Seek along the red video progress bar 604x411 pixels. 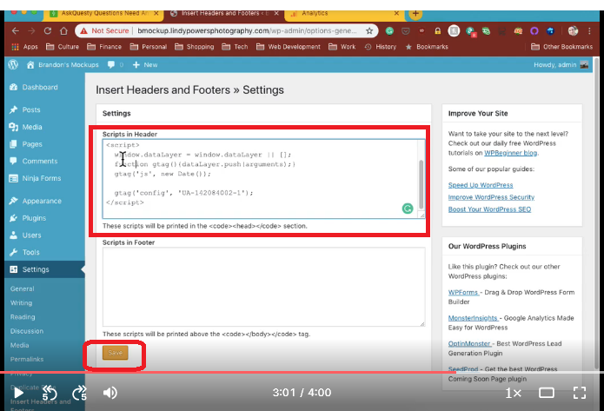click(x=302, y=373)
